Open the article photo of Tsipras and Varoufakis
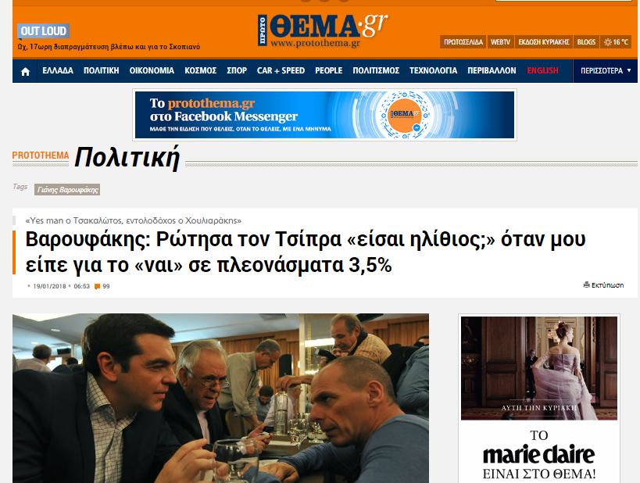 [x=220, y=398]
